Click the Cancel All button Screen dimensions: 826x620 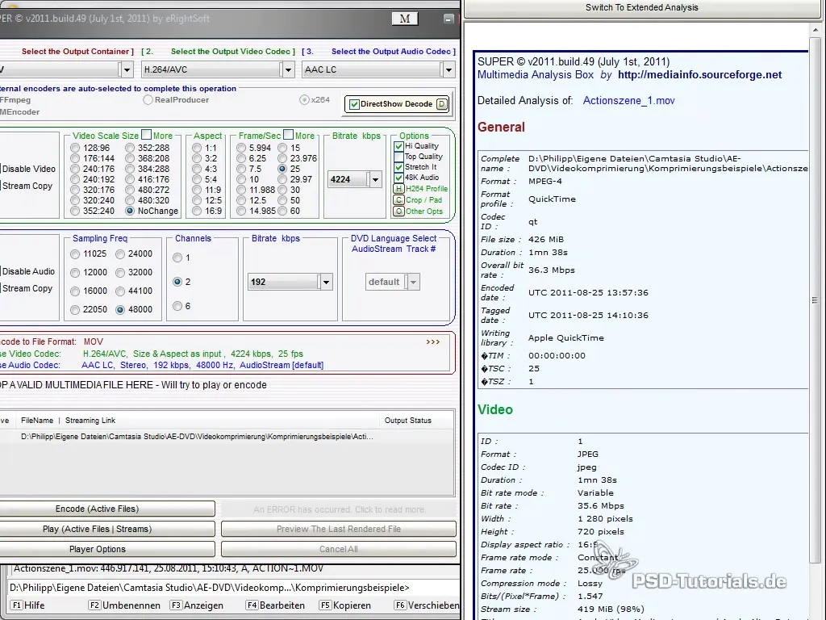pyautogui.click(x=339, y=549)
